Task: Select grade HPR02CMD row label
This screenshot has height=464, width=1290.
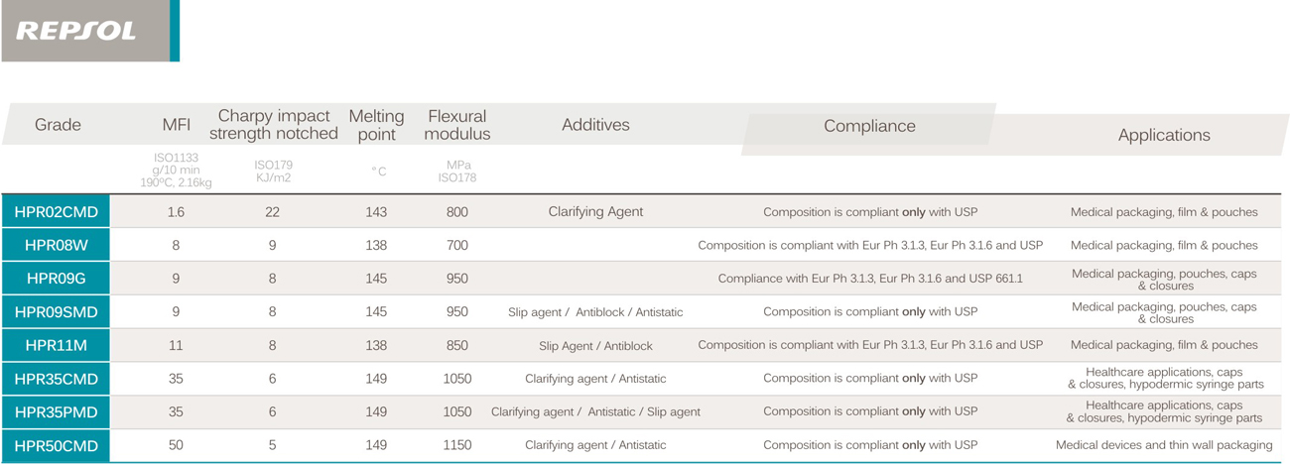Action: click(56, 212)
